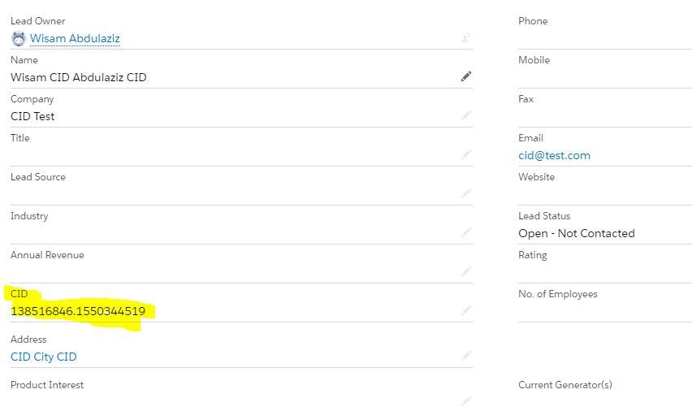Select the CID value 138516846.1550344519
The height and width of the screenshot is (411, 692).
tap(78, 311)
